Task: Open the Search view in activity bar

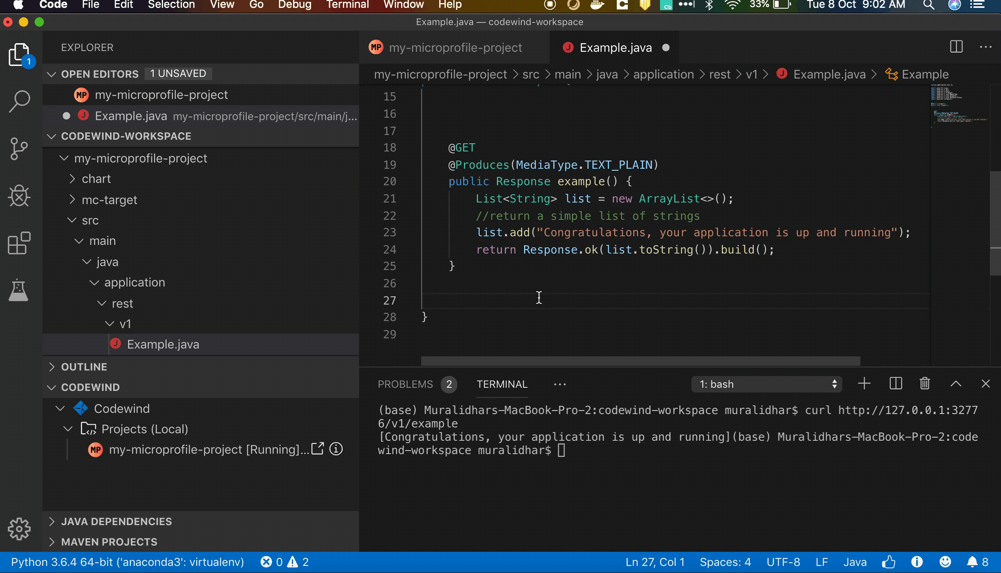Action: pyautogui.click(x=19, y=101)
